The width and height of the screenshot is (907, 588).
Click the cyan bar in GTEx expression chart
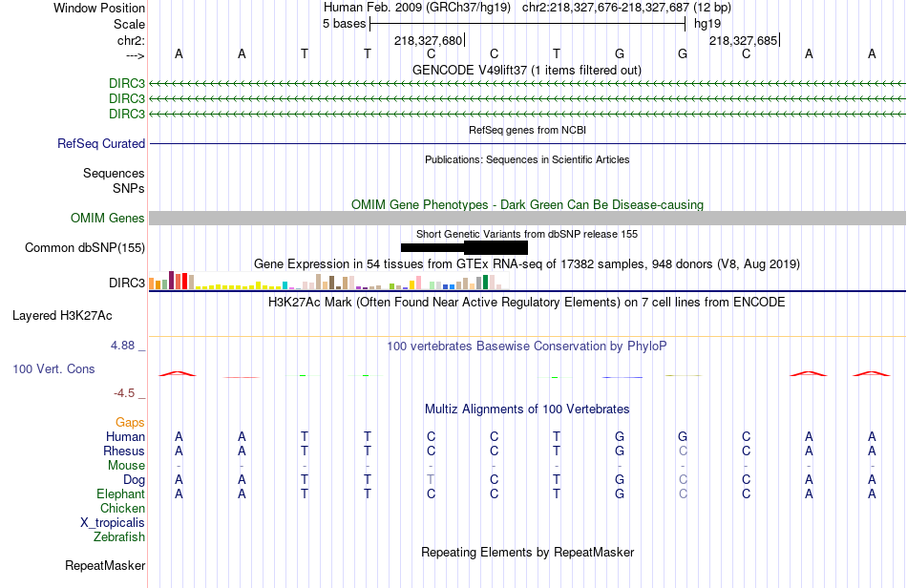pos(285,285)
